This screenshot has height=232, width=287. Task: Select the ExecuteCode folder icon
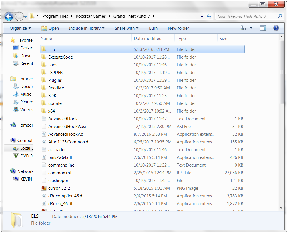coord(43,57)
